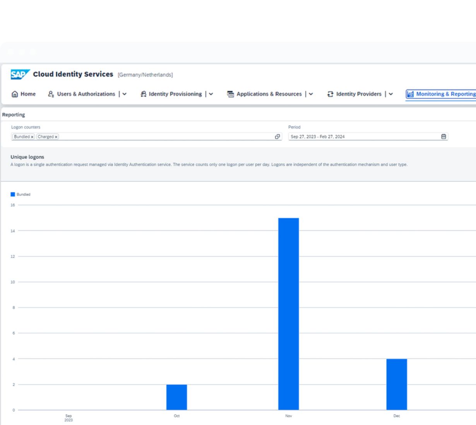Image resolution: width=476 pixels, height=425 pixels.
Task: Click the Home house icon
Action: pos(15,94)
